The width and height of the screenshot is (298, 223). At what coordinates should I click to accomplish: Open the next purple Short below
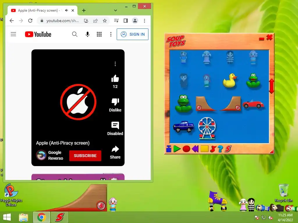click(x=78, y=177)
